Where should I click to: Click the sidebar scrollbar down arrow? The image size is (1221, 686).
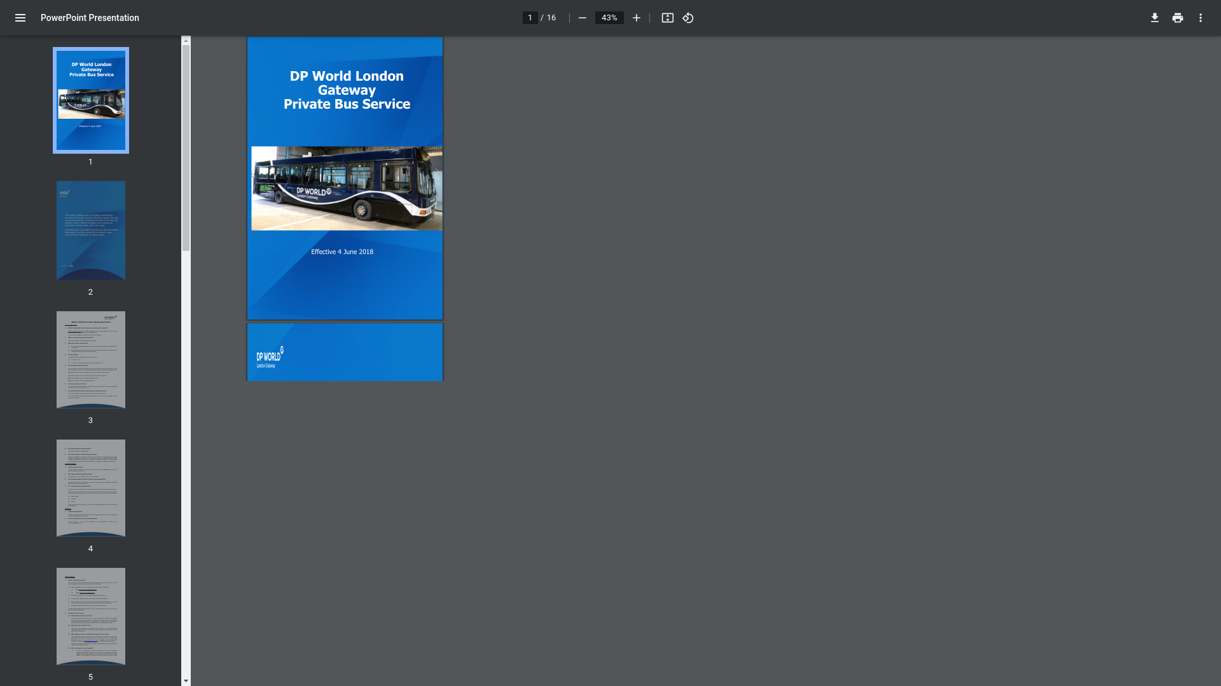186,681
